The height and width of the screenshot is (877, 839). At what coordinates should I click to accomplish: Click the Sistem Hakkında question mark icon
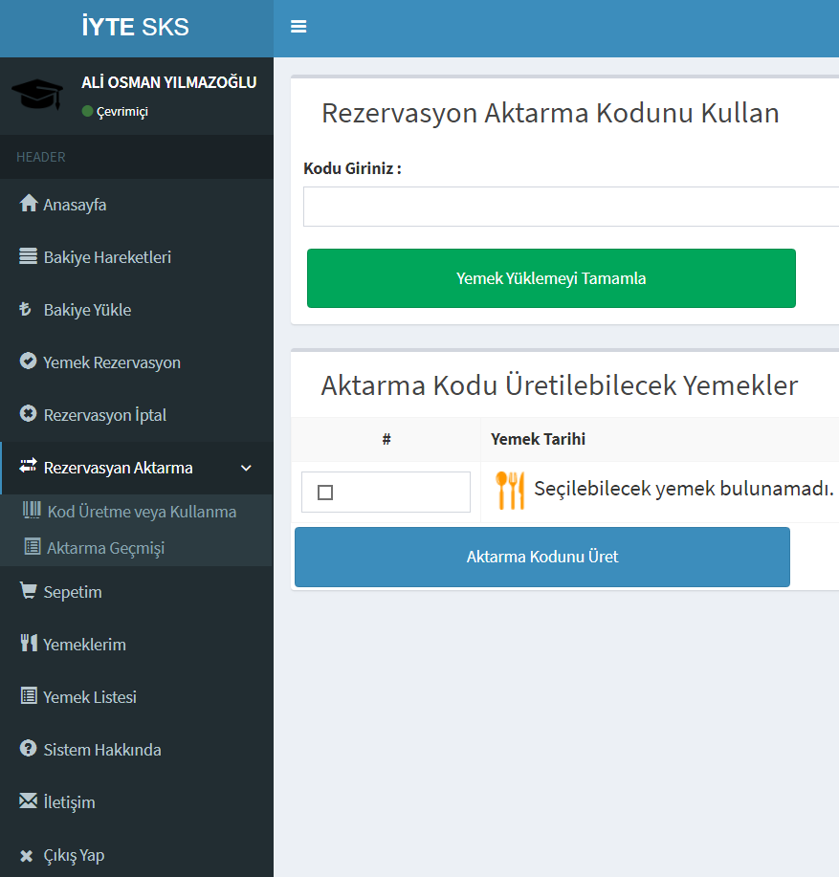pos(29,749)
